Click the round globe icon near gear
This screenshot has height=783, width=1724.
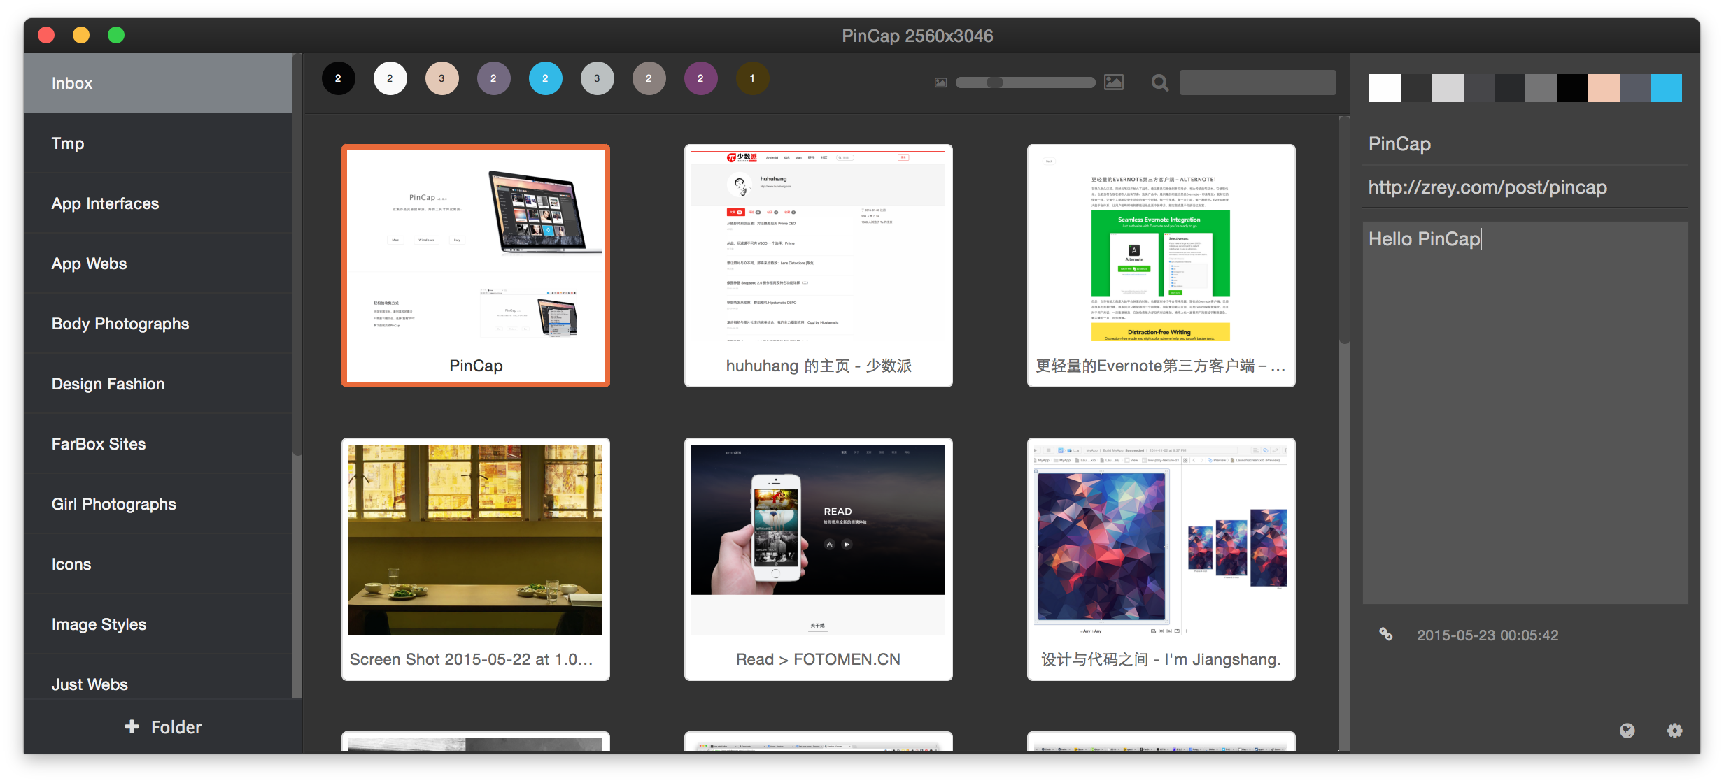pyautogui.click(x=1627, y=731)
